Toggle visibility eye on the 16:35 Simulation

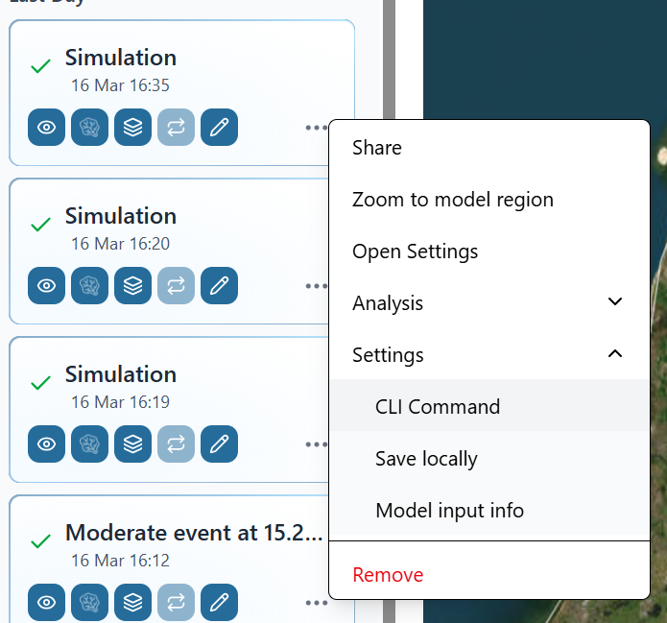46,128
